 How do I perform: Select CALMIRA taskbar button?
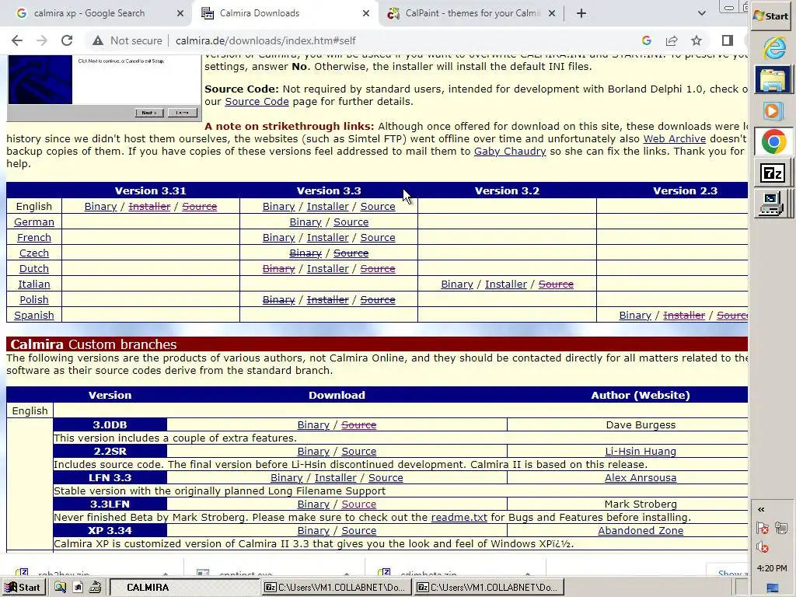pos(185,588)
